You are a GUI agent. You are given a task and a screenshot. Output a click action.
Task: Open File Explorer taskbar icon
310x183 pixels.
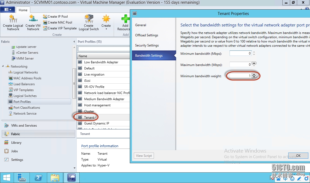[55, 178]
